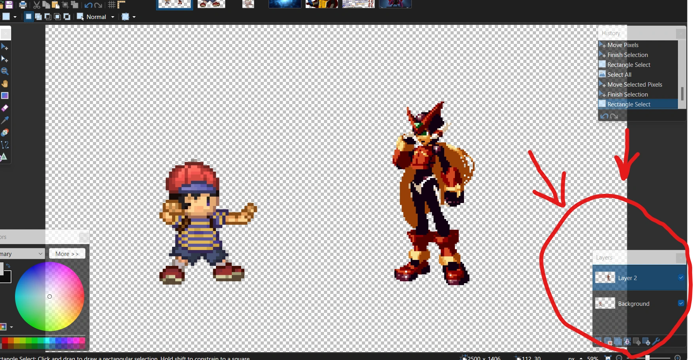Pick a color on the color wheel
Screen dimensions: 693x360
[49, 296]
